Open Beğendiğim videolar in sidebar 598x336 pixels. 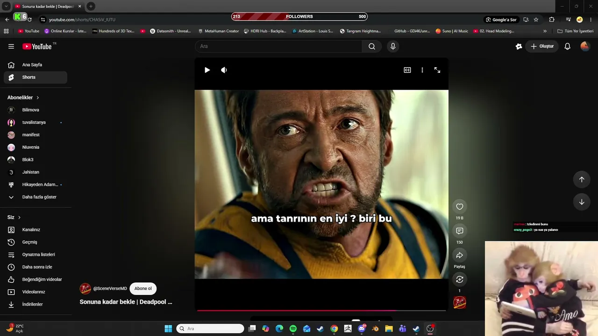(36, 280)
